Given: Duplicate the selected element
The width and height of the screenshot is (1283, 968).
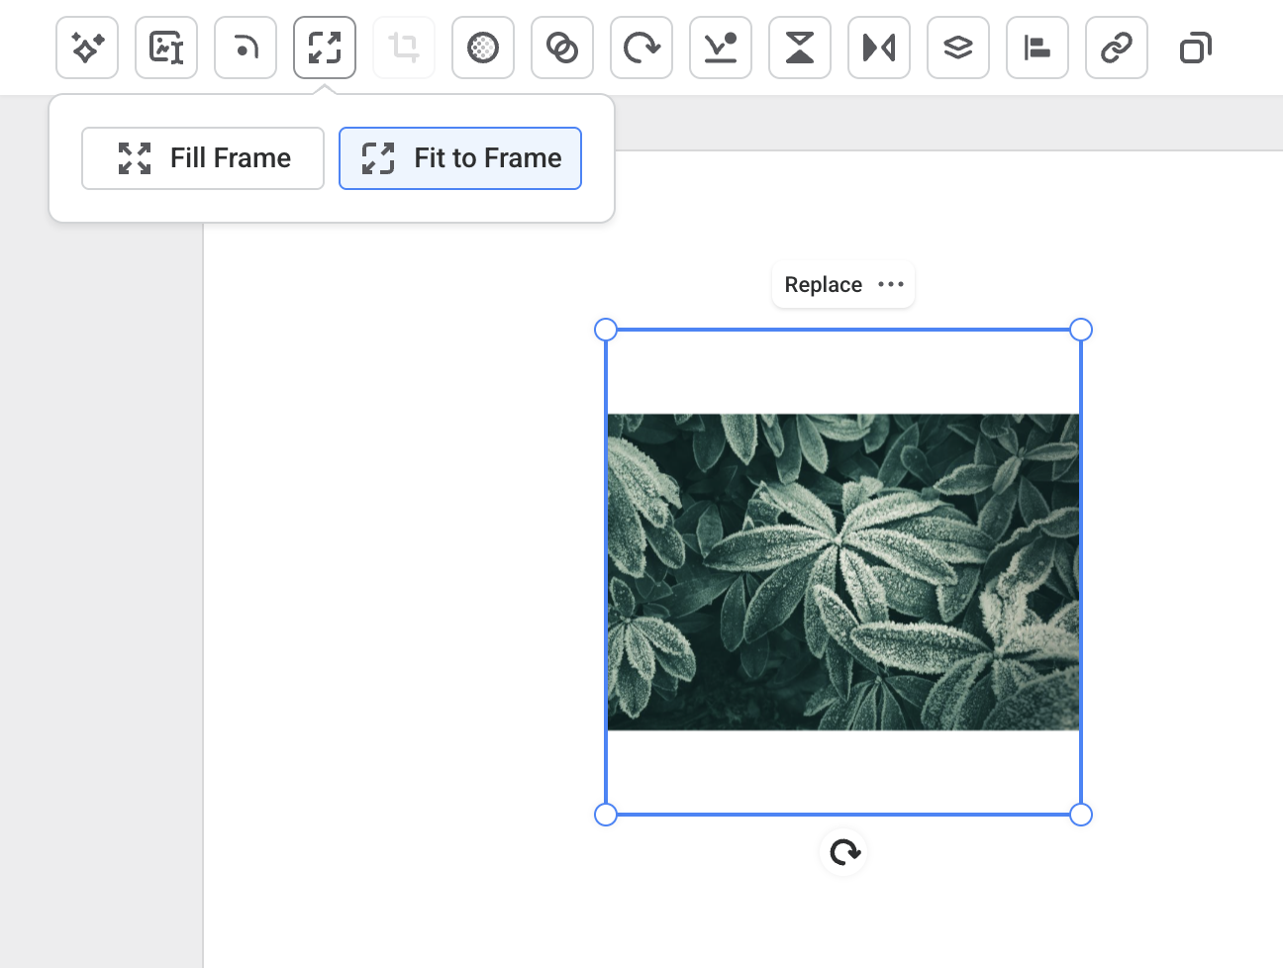Looking at the screenshot, I should point(1196,48).
